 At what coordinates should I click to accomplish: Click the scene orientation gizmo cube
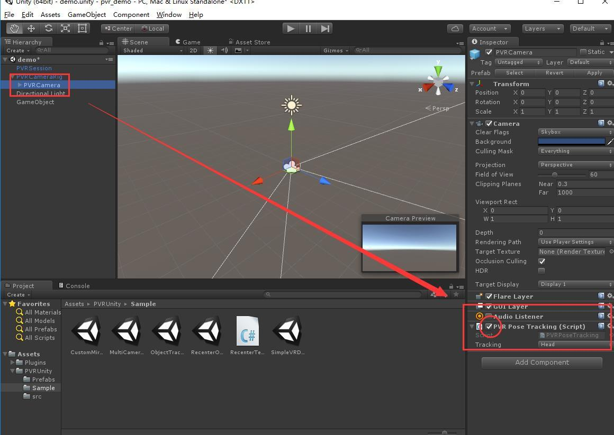pos(439,82)
